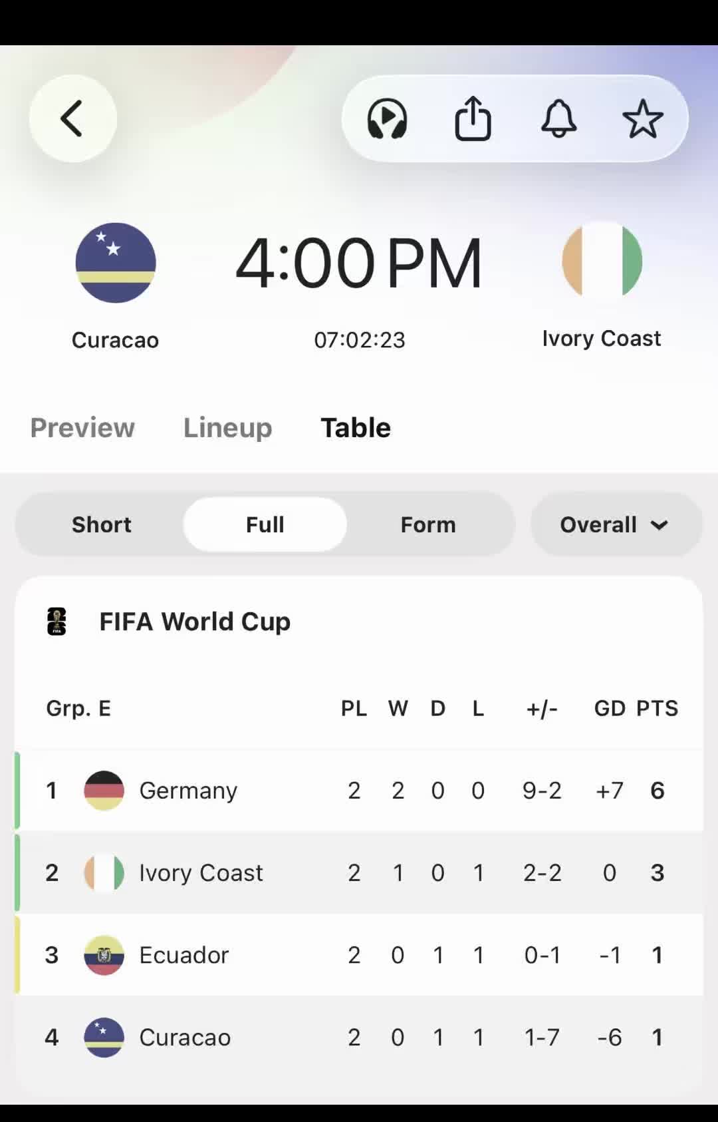The width and height of the screenshot is (718, 1122).
Task: Open Ivory Coast team flag in header
Action: [x=602, y=262]
